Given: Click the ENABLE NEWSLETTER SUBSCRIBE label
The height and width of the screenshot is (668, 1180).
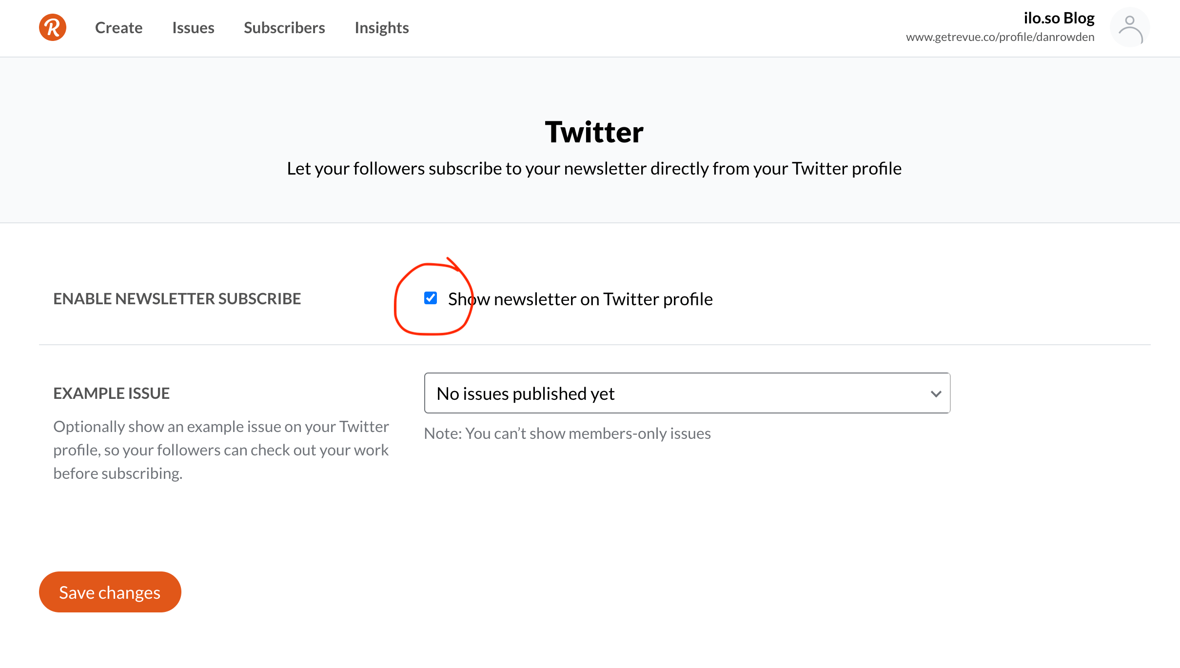Looking at the screenshot, I should tap(177, 298).
